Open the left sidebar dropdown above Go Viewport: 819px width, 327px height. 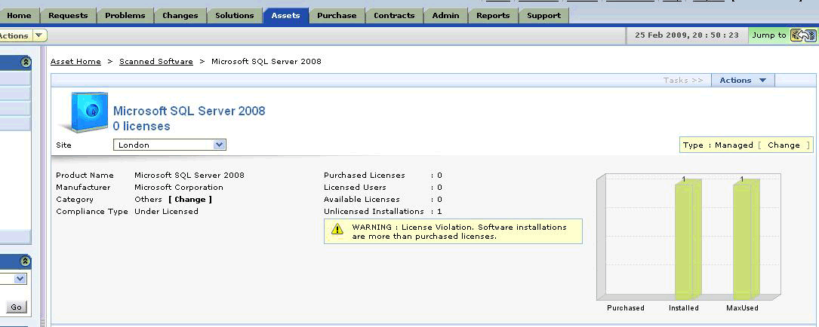click(x=14, y=279)
